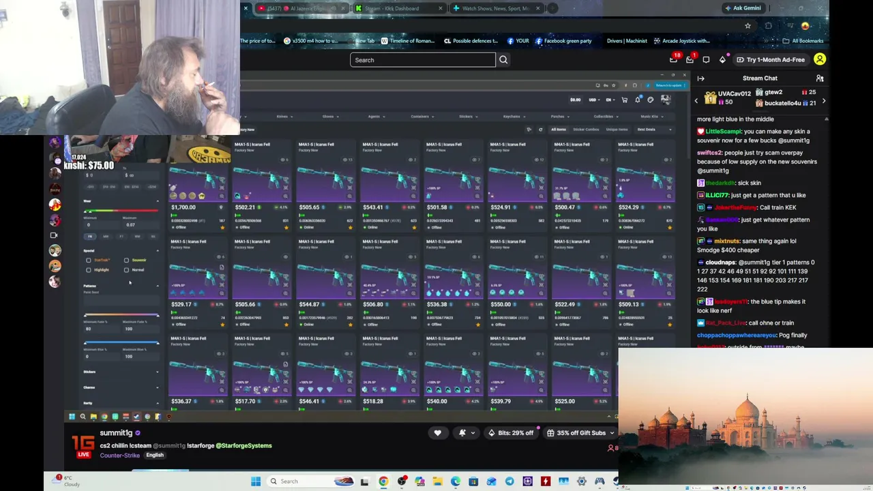This screenshot has height=491, width=873.
Task: Click the Get Bits diamond icon
Action: pos(722,59)
